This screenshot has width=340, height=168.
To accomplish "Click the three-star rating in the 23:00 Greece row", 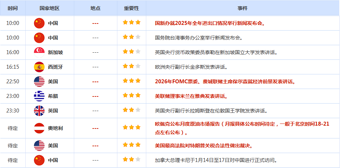I will coord(132,95).
